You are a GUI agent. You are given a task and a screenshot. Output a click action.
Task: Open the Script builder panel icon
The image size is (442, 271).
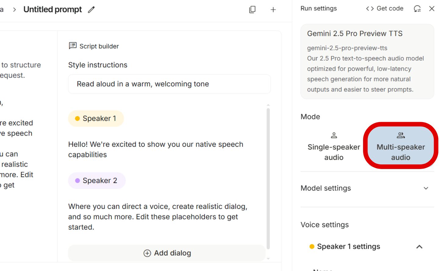72,46
